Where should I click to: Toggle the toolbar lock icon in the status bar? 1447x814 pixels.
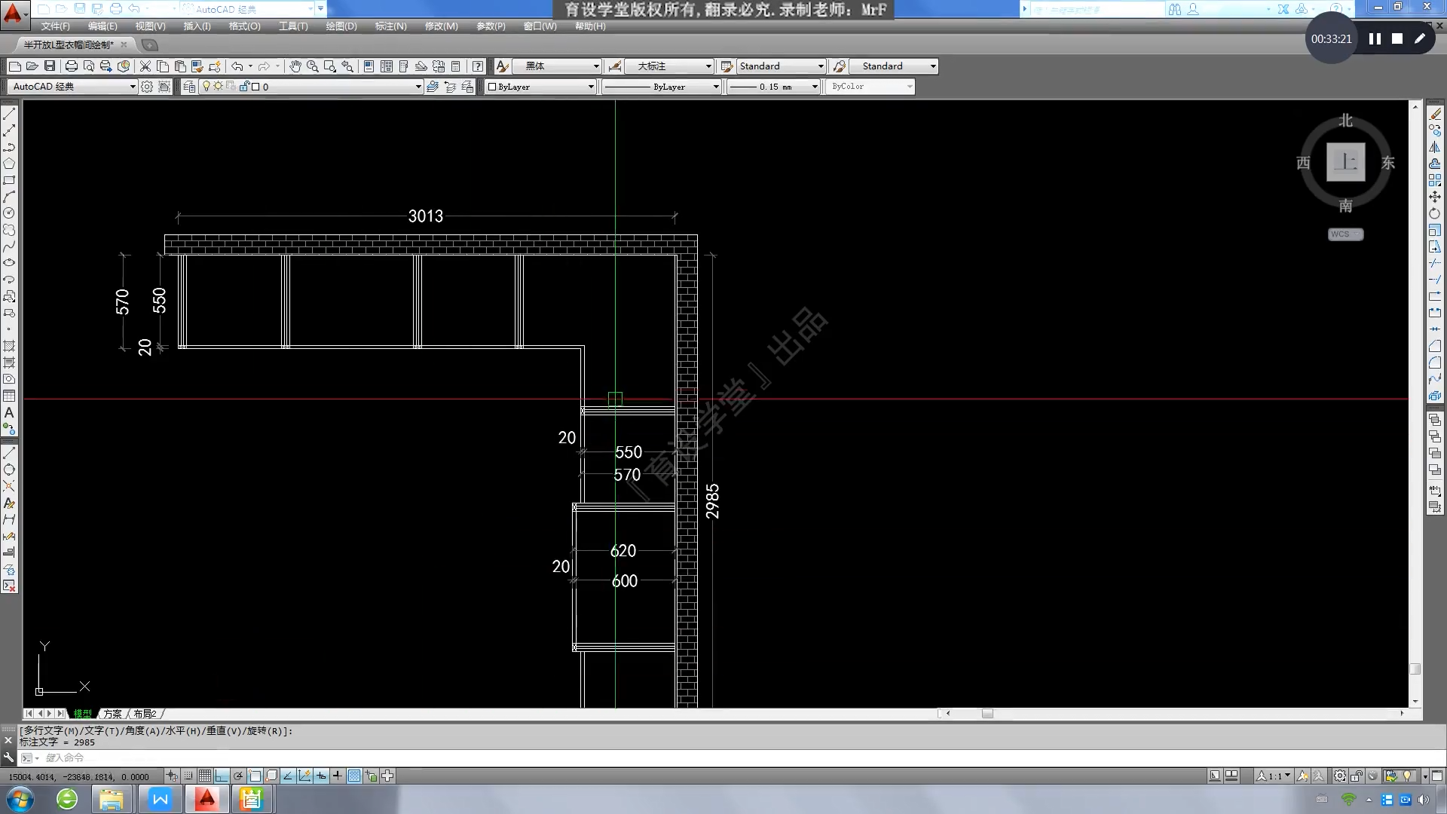coord(1356,776)
